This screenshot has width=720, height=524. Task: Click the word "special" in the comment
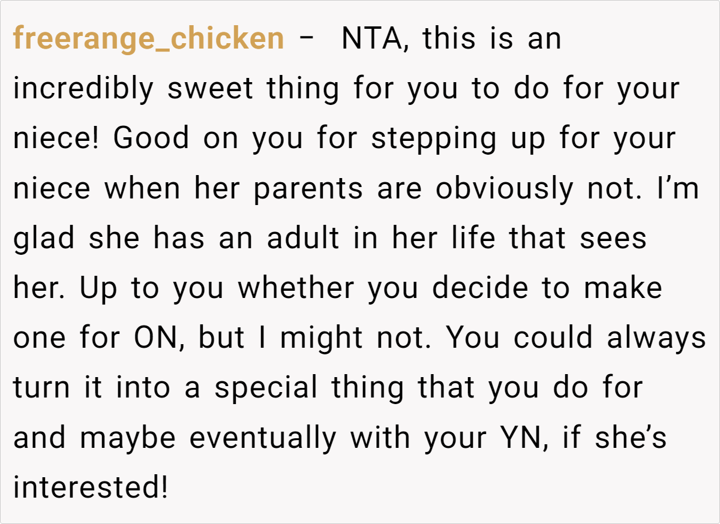pos(266,387)
